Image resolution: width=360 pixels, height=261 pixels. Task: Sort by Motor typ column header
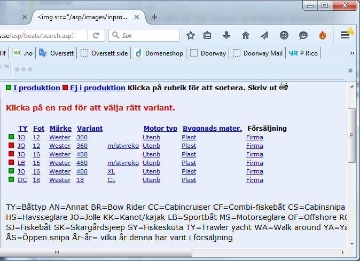coord(160,128)
